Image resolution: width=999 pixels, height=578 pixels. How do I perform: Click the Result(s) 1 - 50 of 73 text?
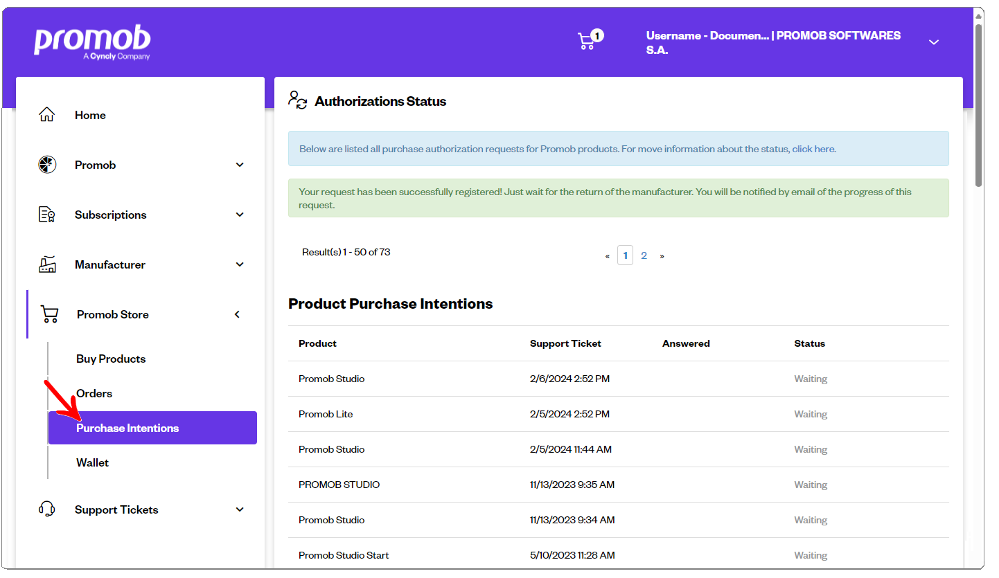coord(346,252)
